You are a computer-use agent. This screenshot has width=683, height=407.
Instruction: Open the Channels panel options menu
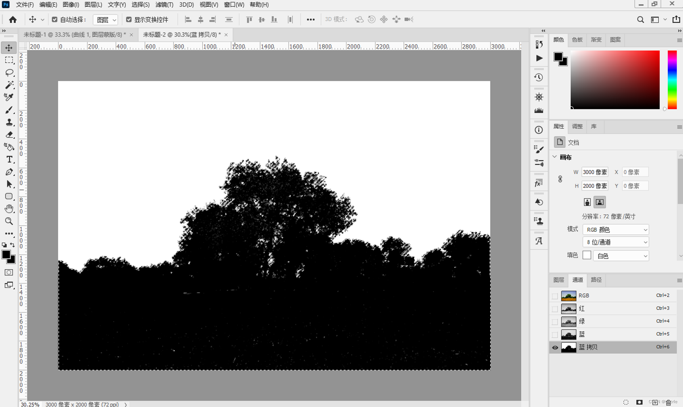pyautogui.click(x=679, y=280)
